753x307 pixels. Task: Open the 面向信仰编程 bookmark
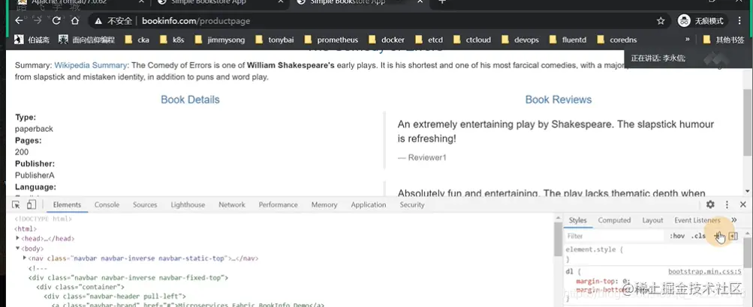click(x=86, y=40)
